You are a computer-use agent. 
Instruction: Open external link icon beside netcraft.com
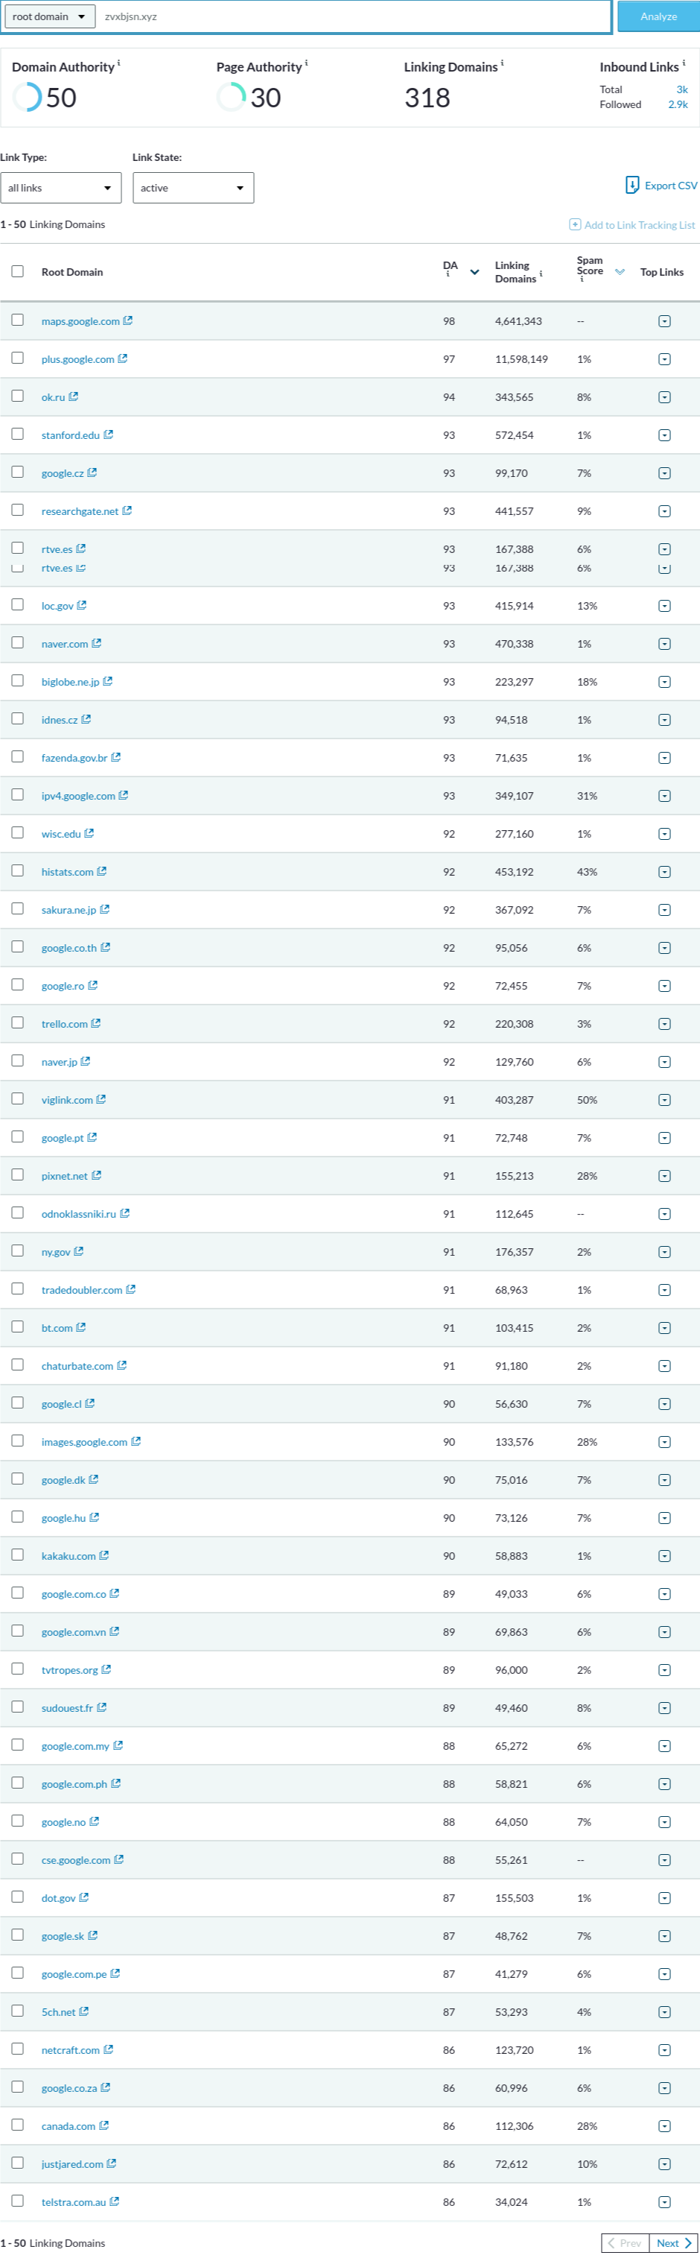click(108, 2050)
